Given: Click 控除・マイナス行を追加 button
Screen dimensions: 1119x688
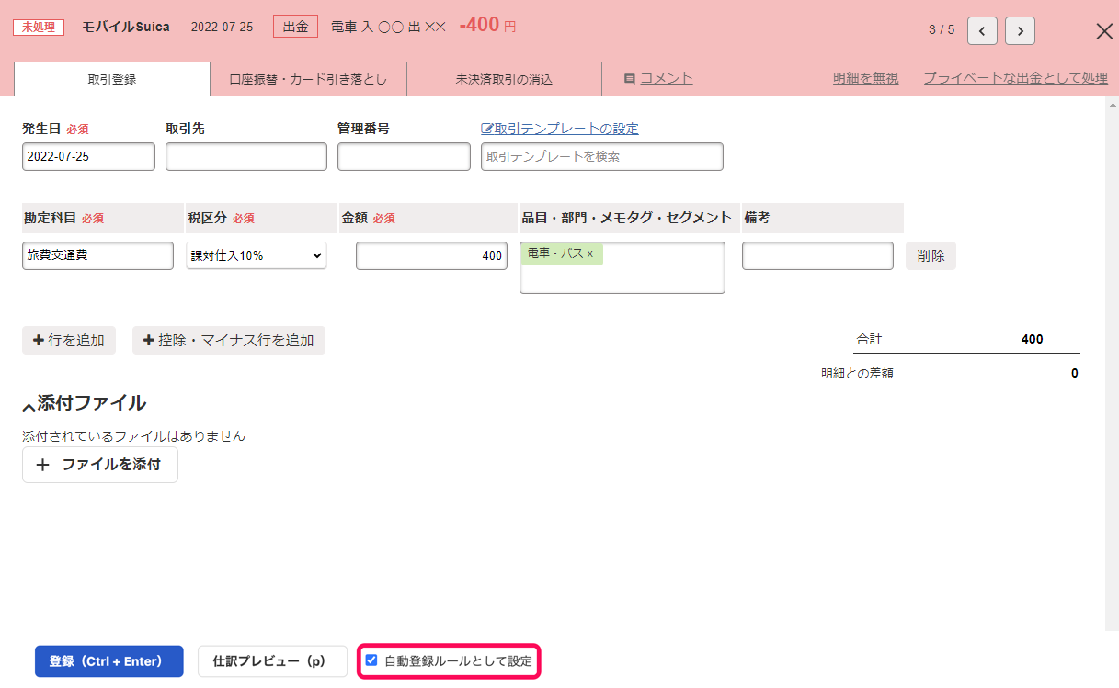Looking at the screenshot, I should [x=229, y=340].
